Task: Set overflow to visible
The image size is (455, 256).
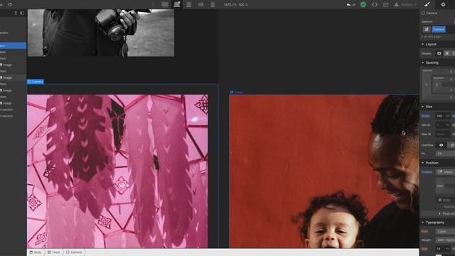Action: (441, 145)
